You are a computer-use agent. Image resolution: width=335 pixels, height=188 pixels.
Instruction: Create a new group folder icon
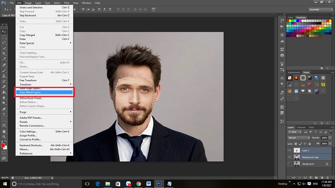click(316, 178)
